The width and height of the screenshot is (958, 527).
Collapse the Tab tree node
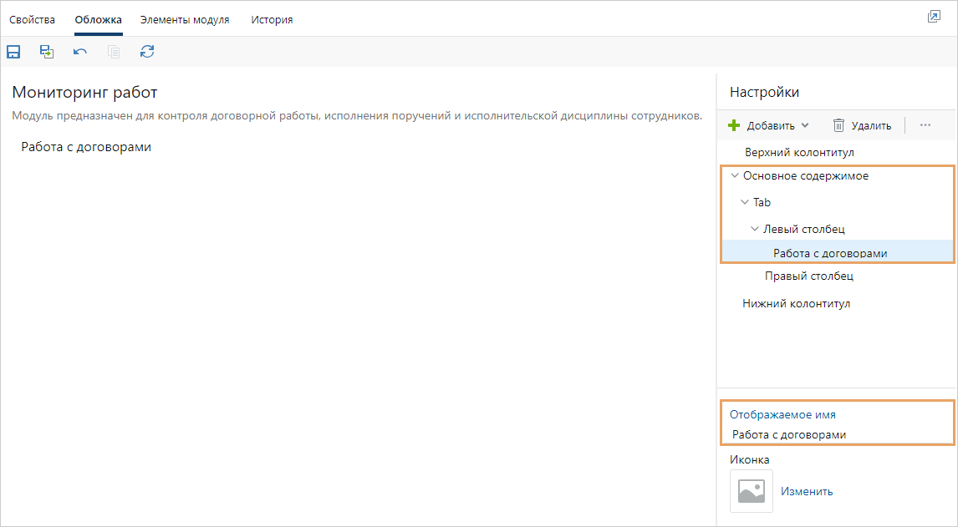click(x=745, y=202)
